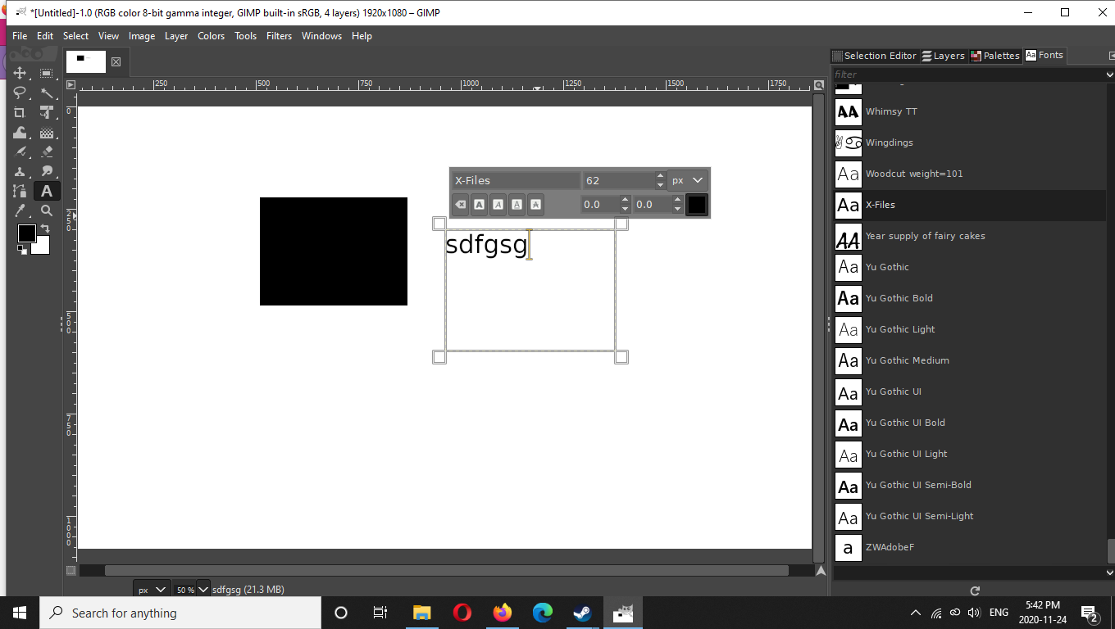Click the font size field showing 62
This screenshot has width=1115, height=629.
click(x=619, y=180)
